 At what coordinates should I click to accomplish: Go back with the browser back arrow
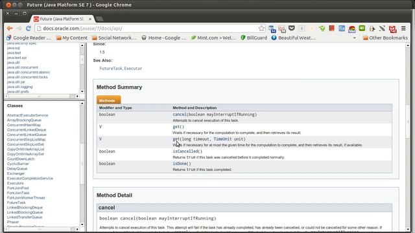(10, 28)
